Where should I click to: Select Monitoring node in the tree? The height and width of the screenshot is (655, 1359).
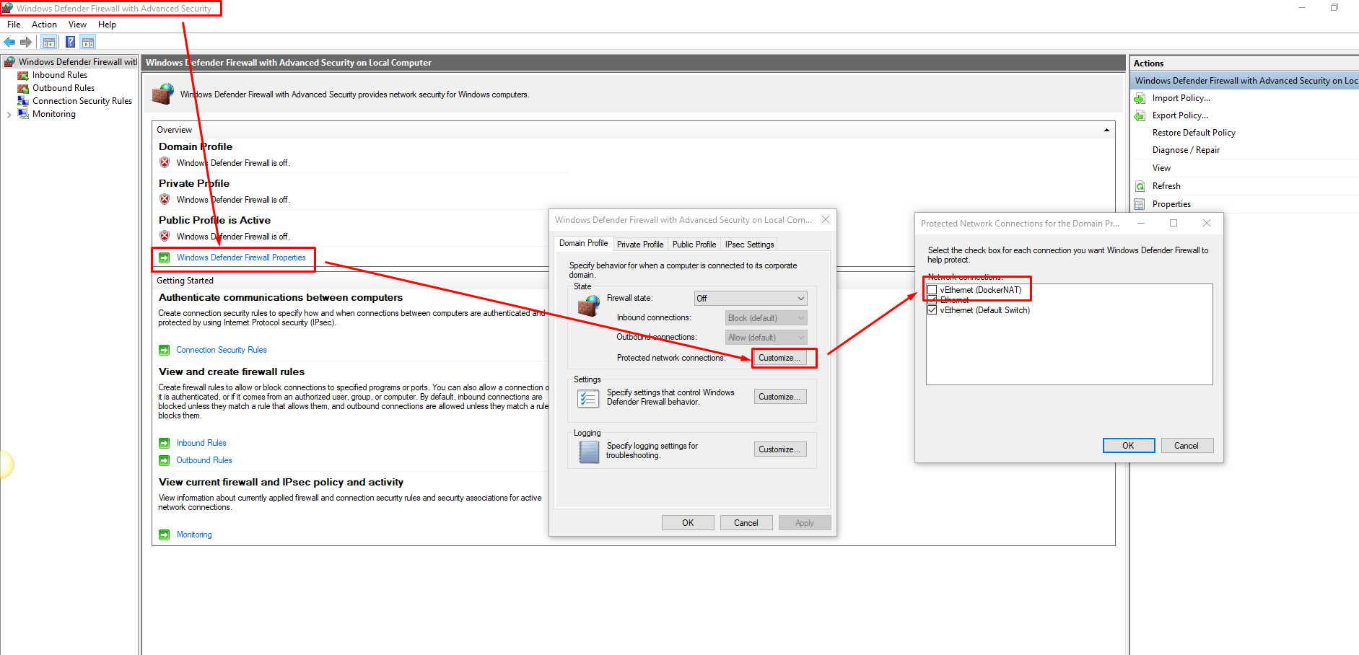pyautogui.click(x=53, y=114)
